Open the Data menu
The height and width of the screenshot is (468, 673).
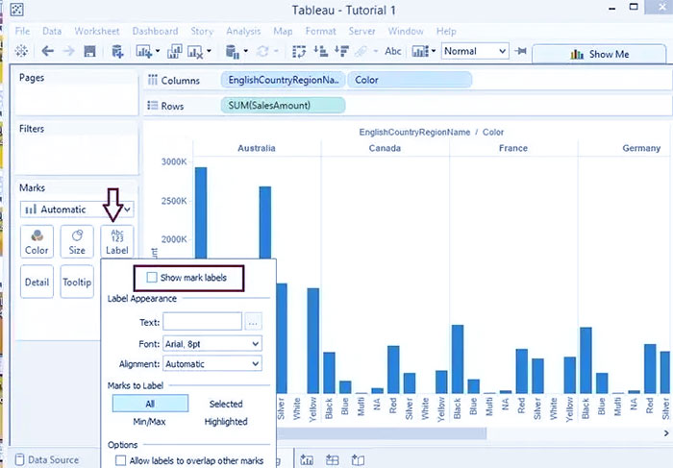[52, 31]
